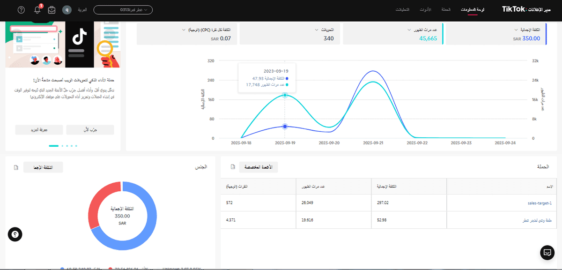Select the impressions 45,665 metric card
Viewport: 562px width, 270px height.
tap(393, 34)
